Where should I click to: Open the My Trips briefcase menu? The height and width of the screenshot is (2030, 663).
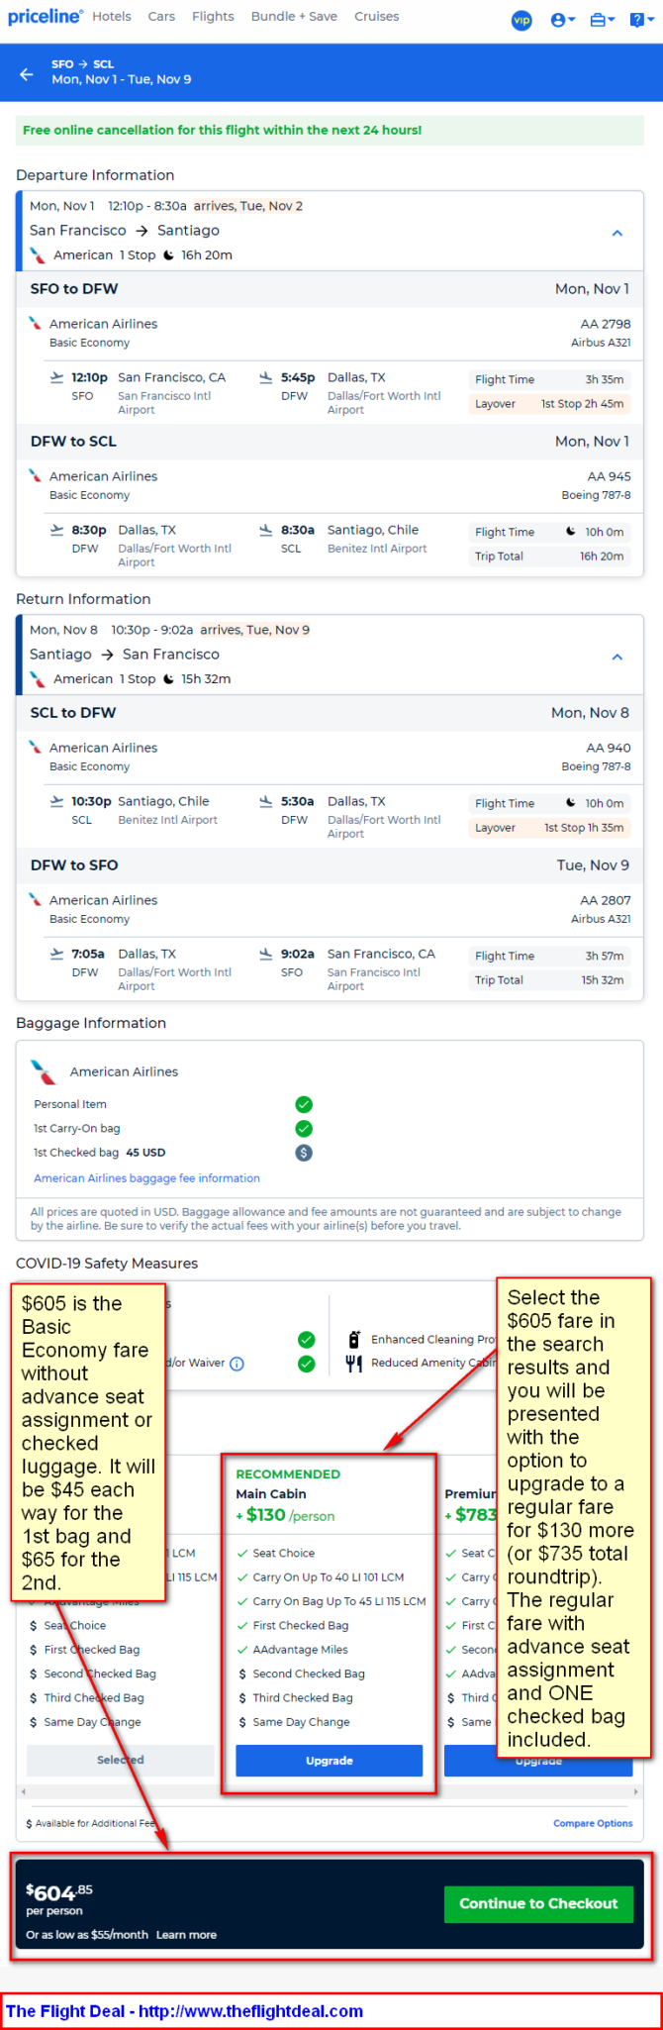click(603, 20)
